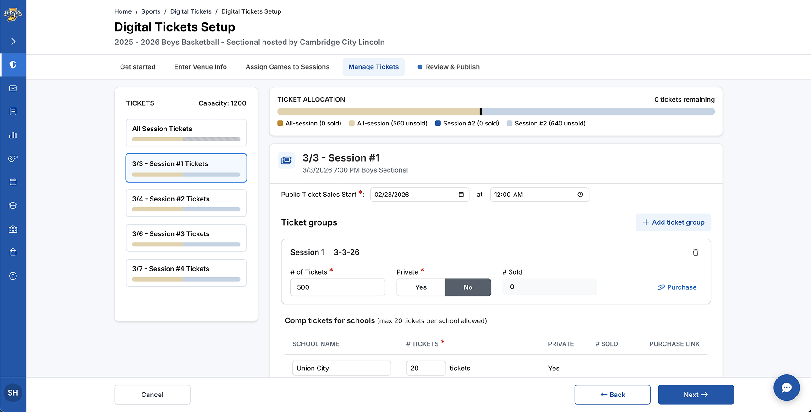The image size is (811, 412).
Task: Open the SH user avatar
Action: click(x=13, y=393)
